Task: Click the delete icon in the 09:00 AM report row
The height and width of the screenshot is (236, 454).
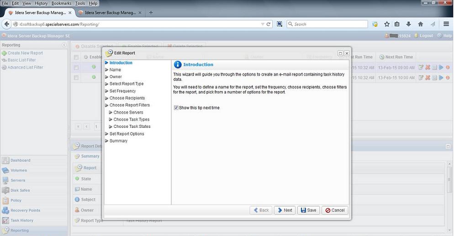Action: pos(428,68)
